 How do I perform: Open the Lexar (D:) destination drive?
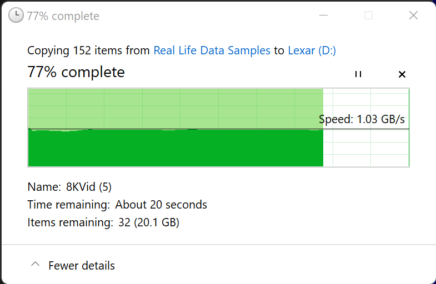(x=312, y=50)
